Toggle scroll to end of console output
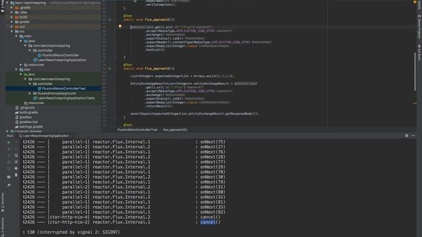The width and height of the screenshot is (422, 237). click(16, 162)
